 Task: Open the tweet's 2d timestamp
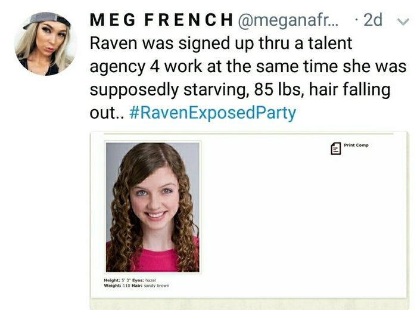tap(372, 20)
